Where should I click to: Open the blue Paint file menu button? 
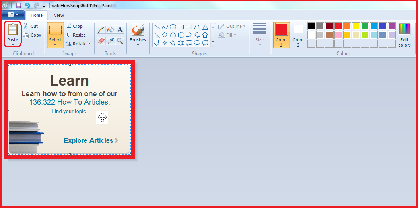13,15
